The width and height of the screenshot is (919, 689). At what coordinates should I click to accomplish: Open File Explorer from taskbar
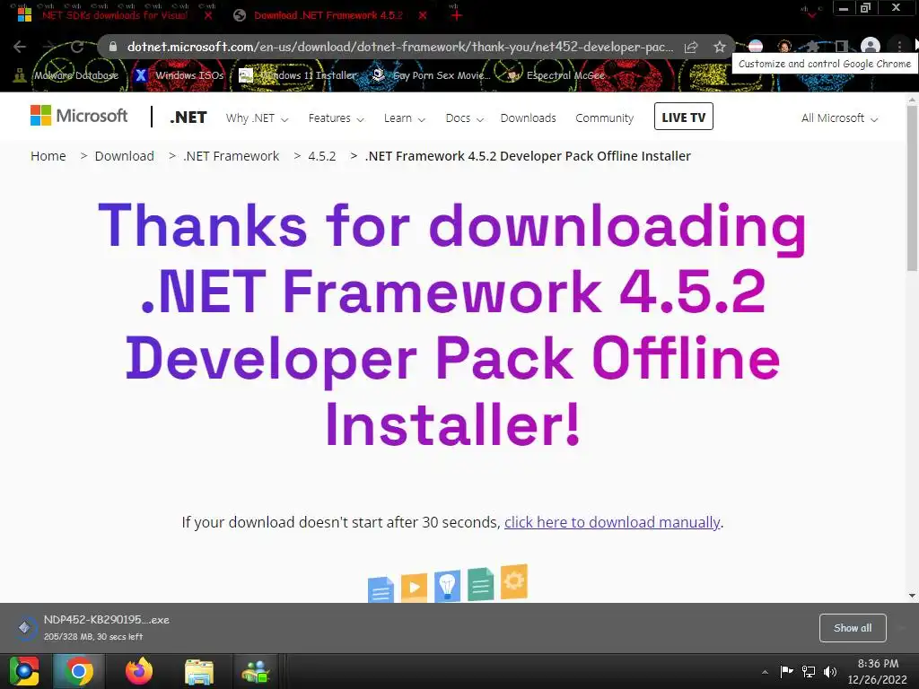(199, 671)
